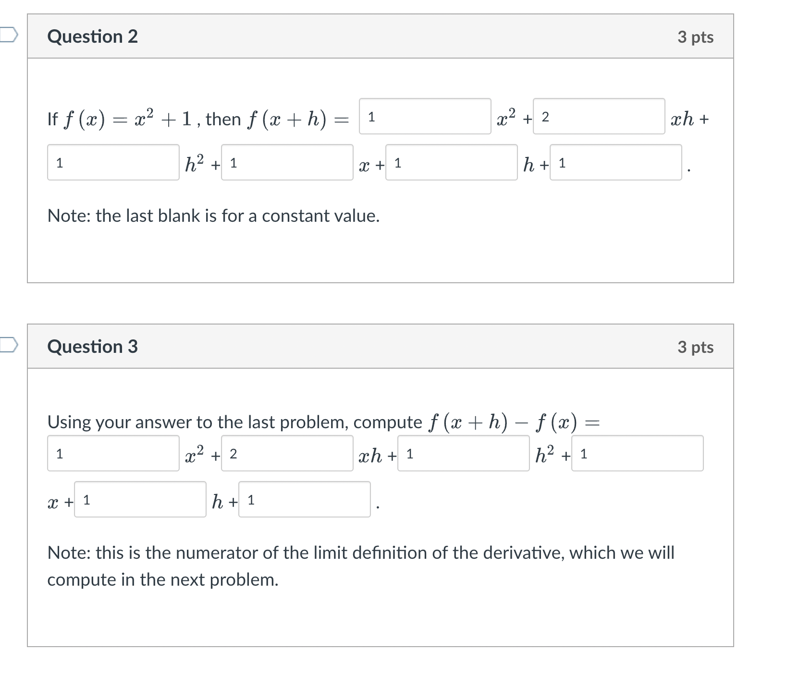Flag Question 3 for review
Image resolution: width=787 pixels, height=674 pixels.
[8, 345]
